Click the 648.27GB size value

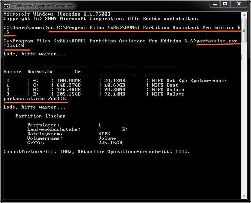click(x=69, y=85)
